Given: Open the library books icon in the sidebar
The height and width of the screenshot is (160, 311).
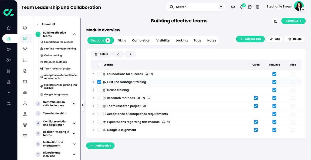Looking at the screenshot, I should tap(9, 103).
